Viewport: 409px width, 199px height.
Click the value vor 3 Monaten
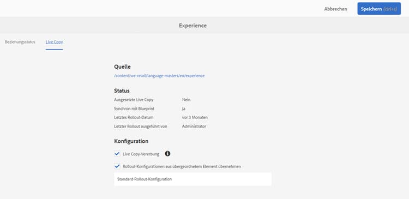point(195,117)
